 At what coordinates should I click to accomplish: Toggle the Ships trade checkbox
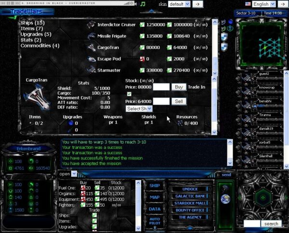(94, 215)
